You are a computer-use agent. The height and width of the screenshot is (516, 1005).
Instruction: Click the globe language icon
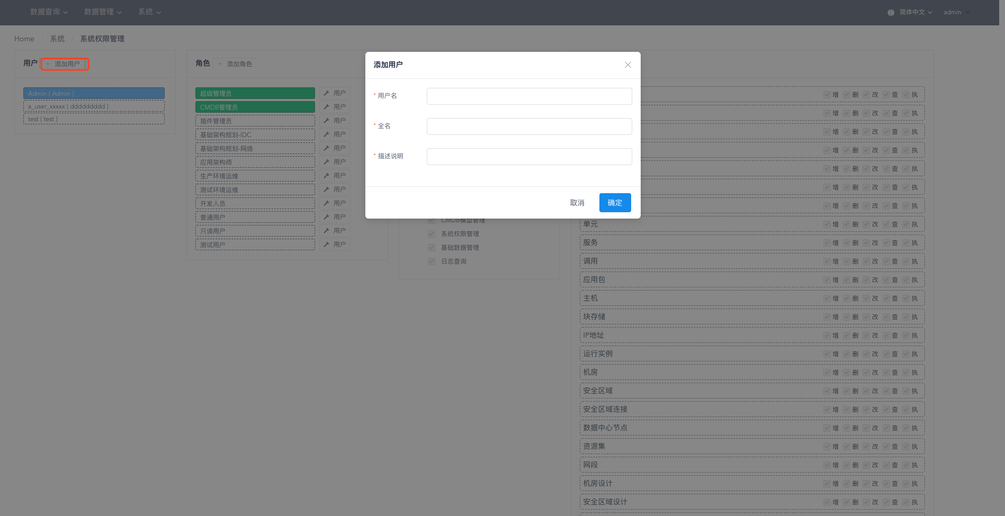click(x=891, y=12)
